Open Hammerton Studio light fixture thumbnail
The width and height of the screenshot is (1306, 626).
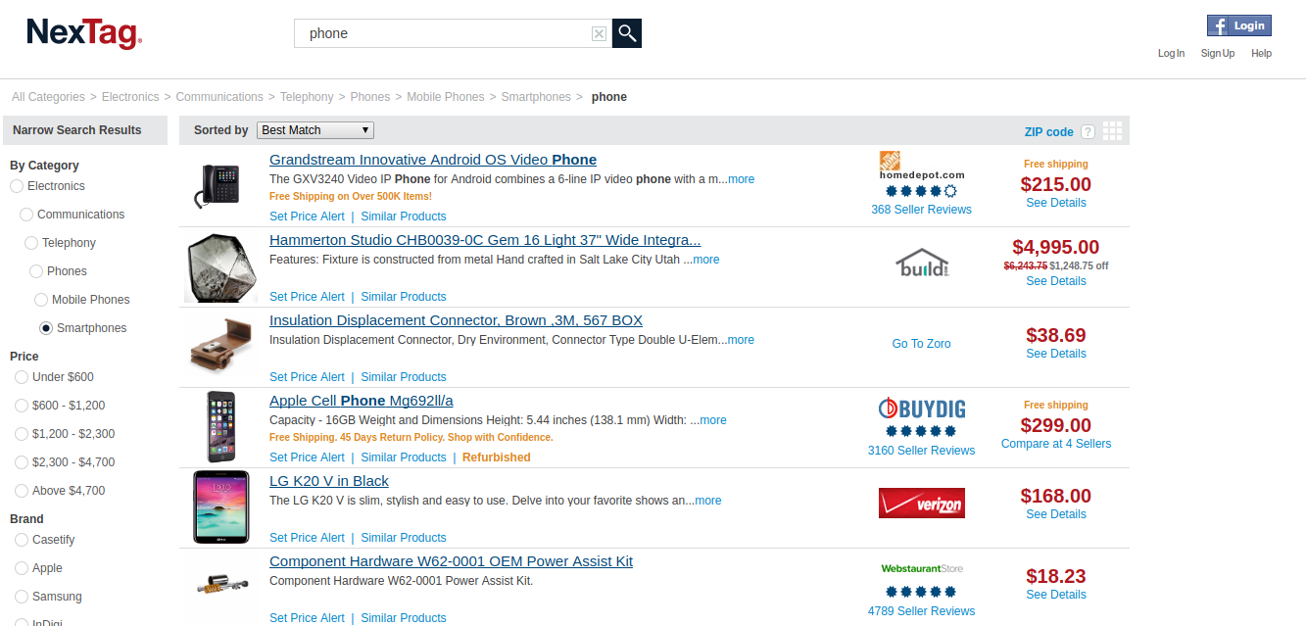coord(221,267)
